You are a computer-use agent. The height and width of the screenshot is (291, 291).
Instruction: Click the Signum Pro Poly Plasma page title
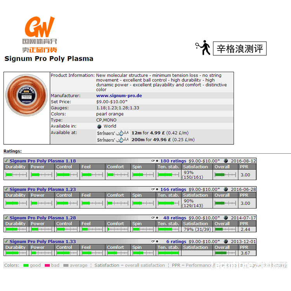[x=49, y=59]
